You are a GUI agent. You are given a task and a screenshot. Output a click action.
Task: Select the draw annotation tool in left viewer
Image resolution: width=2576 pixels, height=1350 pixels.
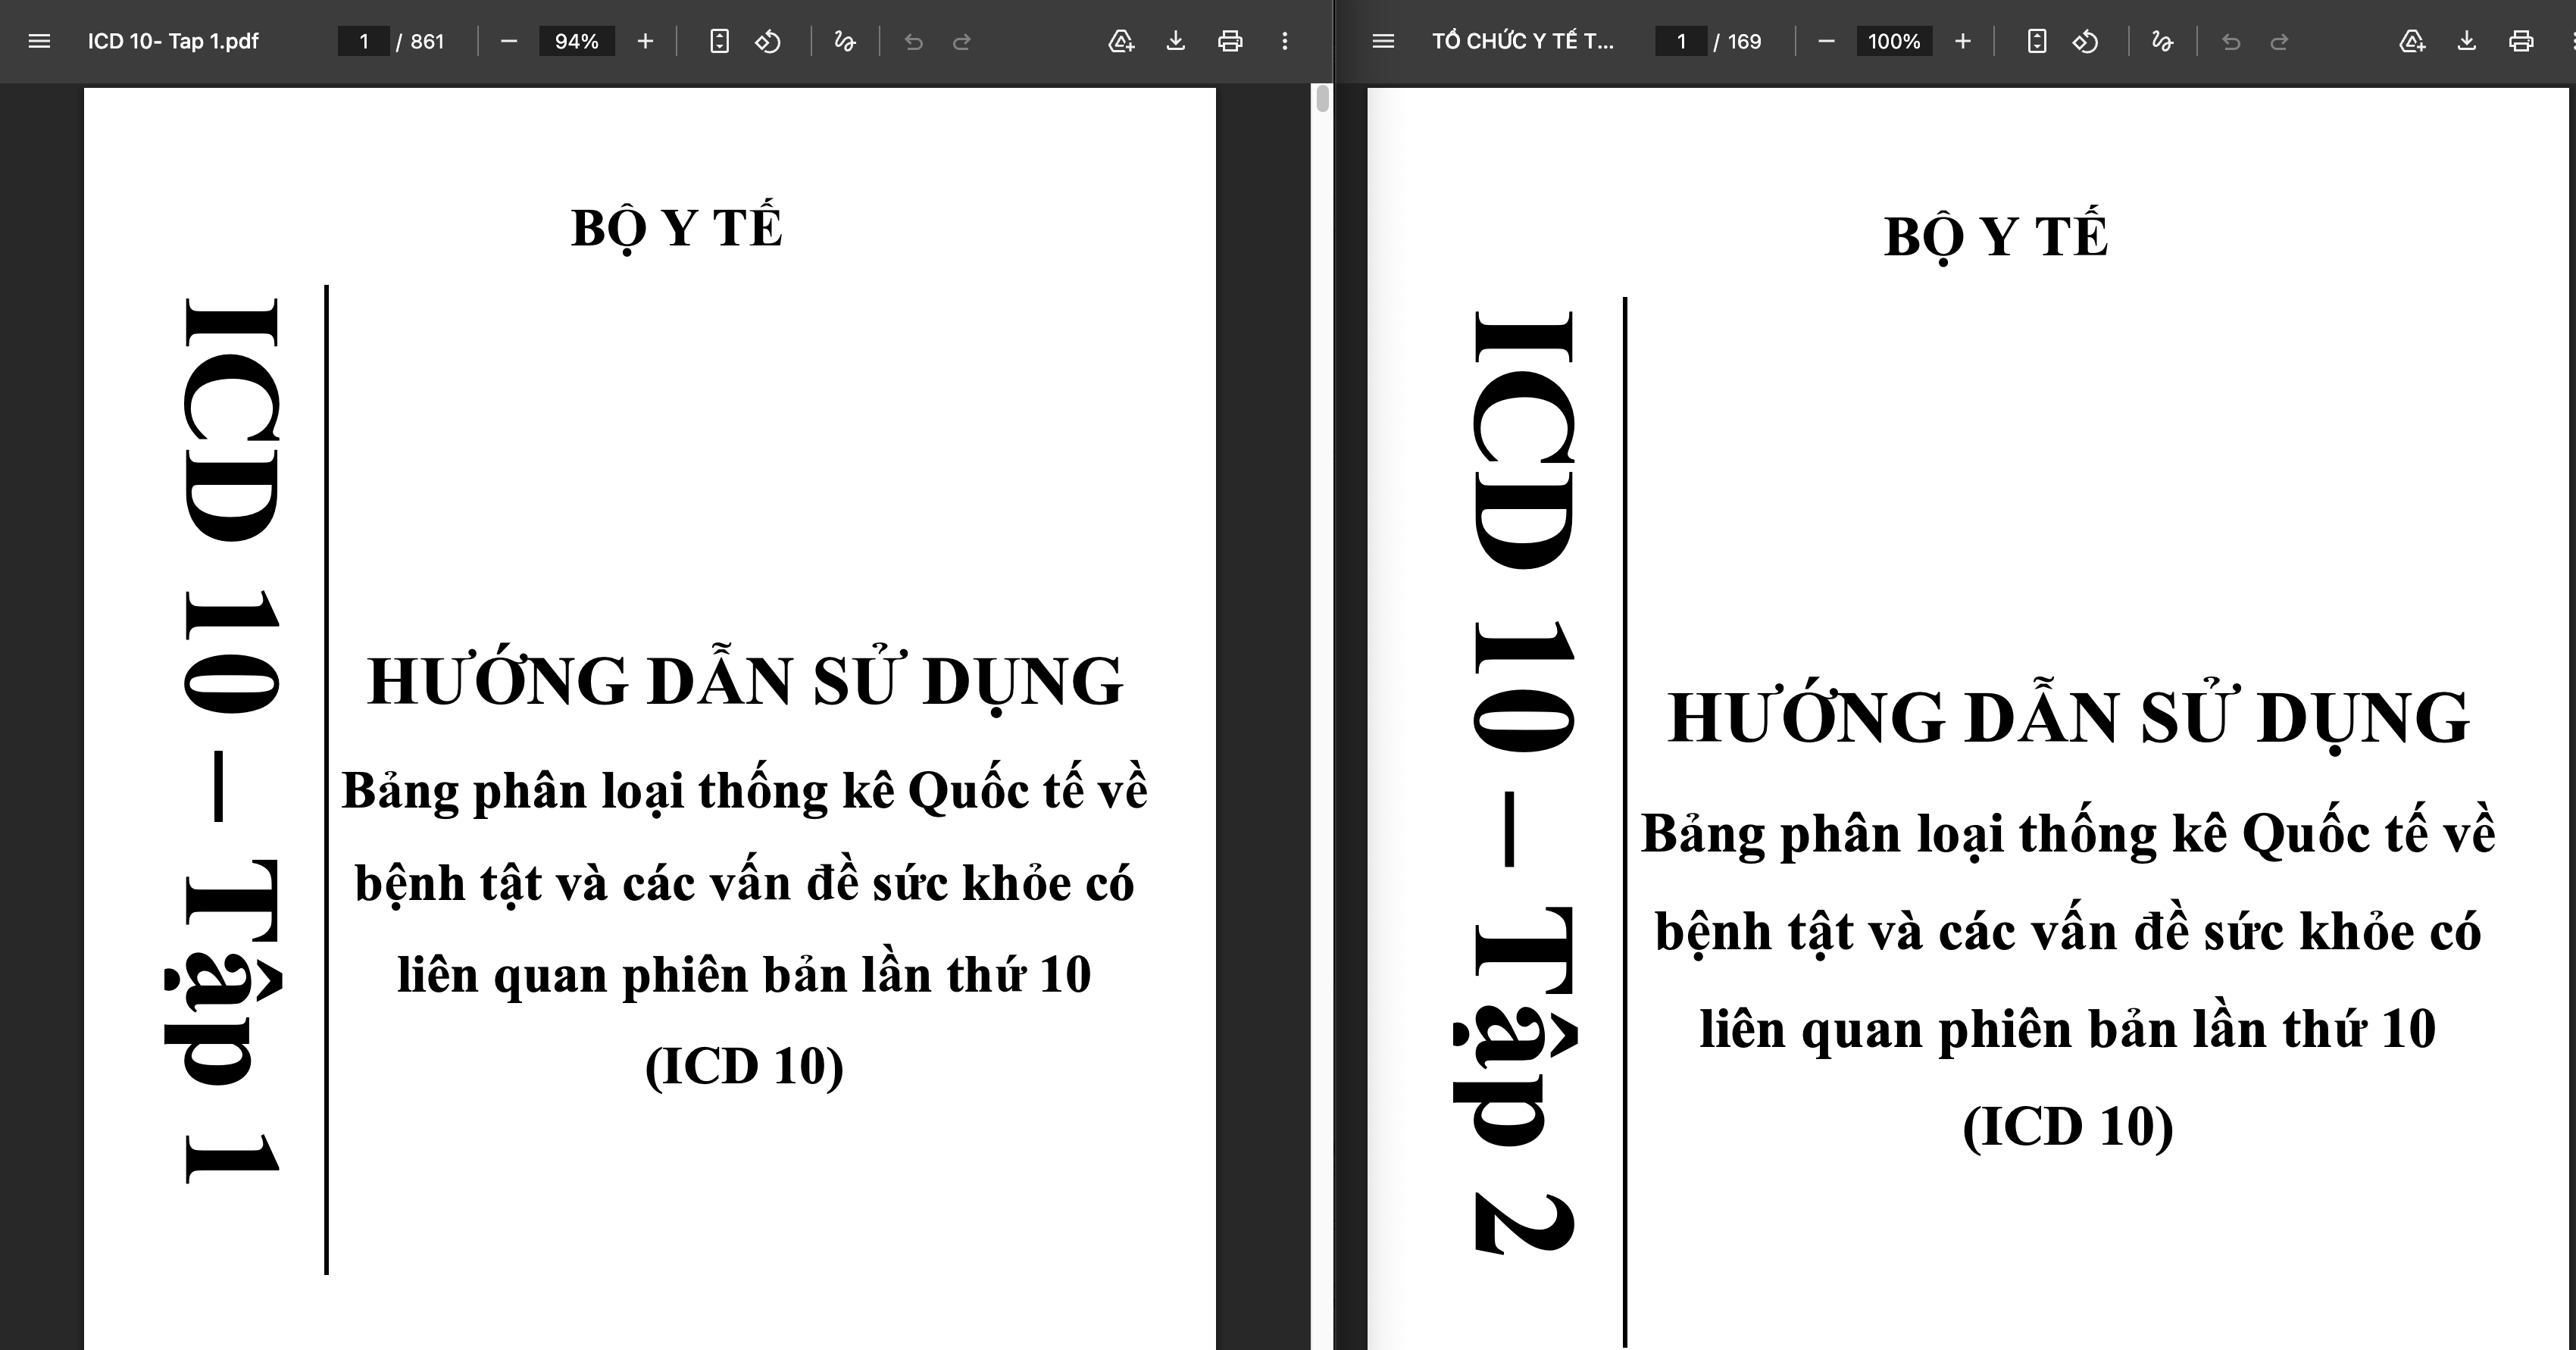(845, 41)
